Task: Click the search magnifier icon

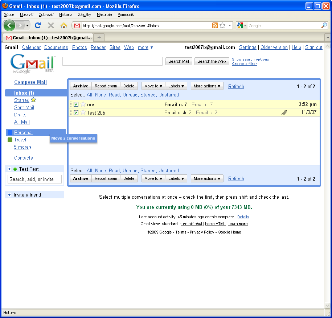Action: [324, 26]
